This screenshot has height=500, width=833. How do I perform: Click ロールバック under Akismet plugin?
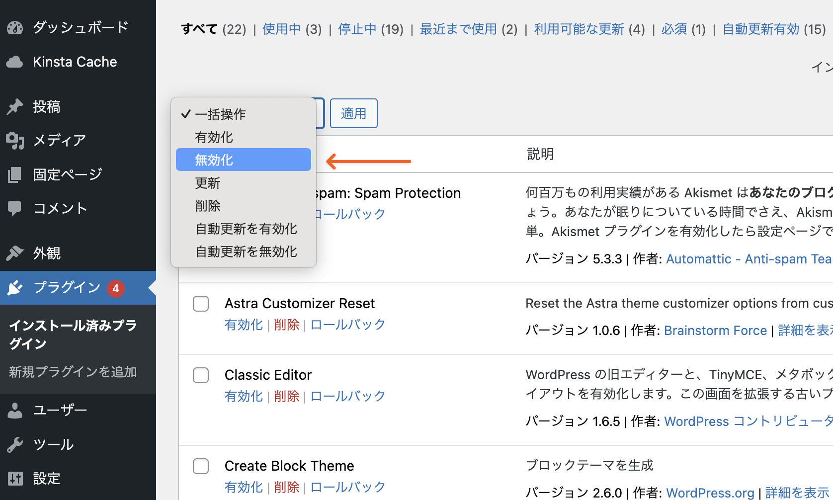[x=350, y=214]
